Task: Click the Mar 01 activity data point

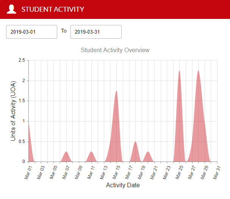Action: pos(29,123)
